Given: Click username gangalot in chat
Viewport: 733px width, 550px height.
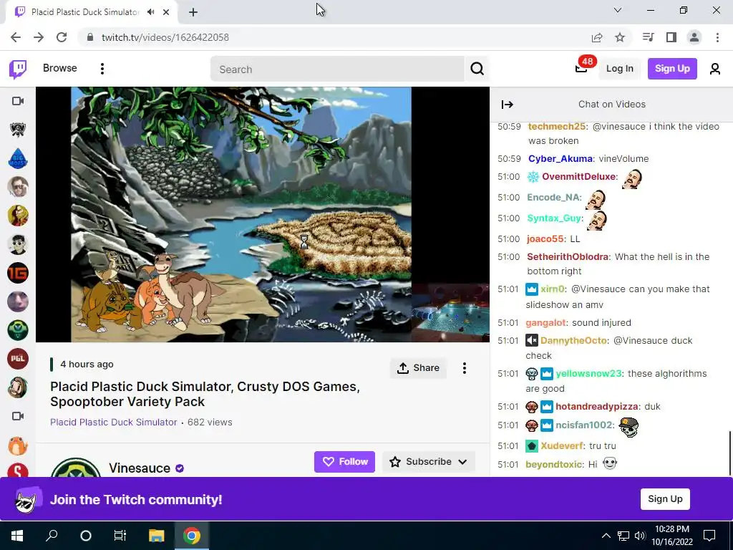Looking at the screenshot, I should [x=545, y=323].
